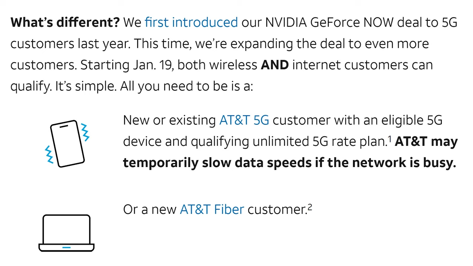
Task: Click "All you need to be is a:" text
Action: [x=187, y=86]
